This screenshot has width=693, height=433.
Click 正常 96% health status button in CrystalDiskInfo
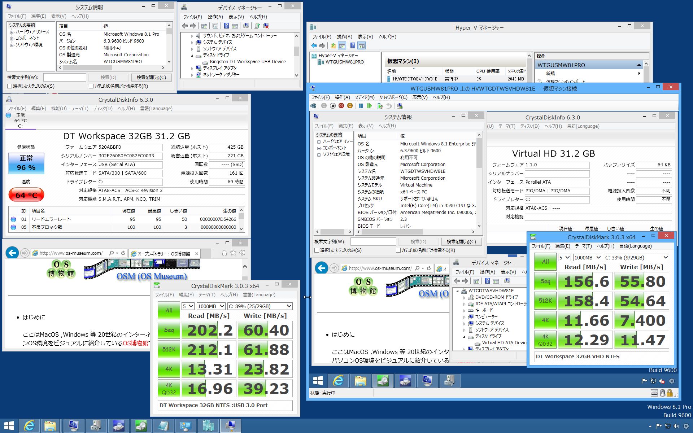pyautogui.click(x=26, y=163)
